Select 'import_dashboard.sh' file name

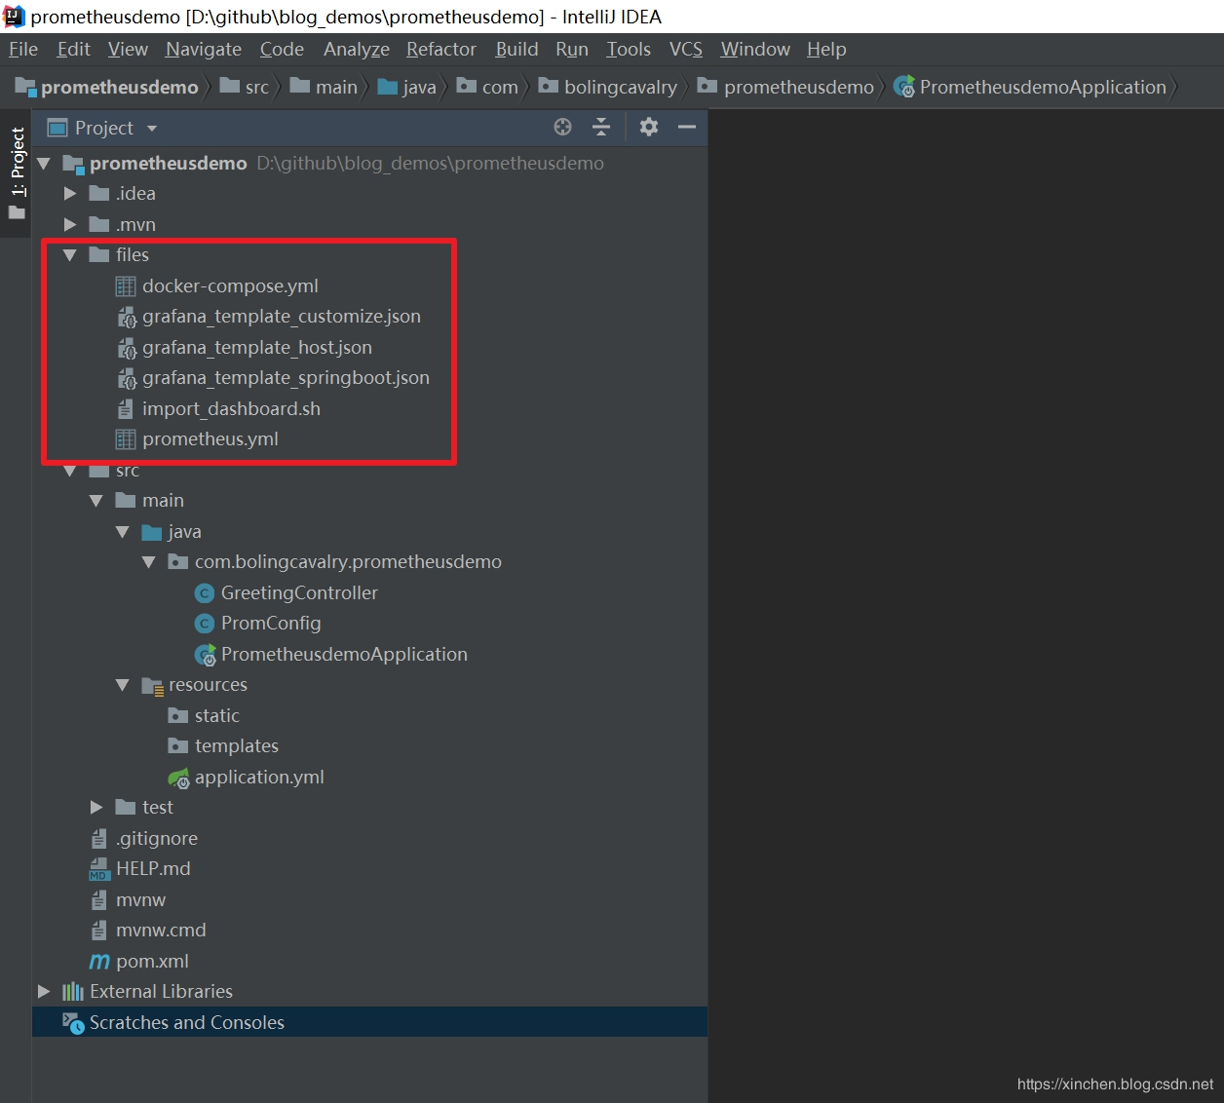tap(231, 409)
